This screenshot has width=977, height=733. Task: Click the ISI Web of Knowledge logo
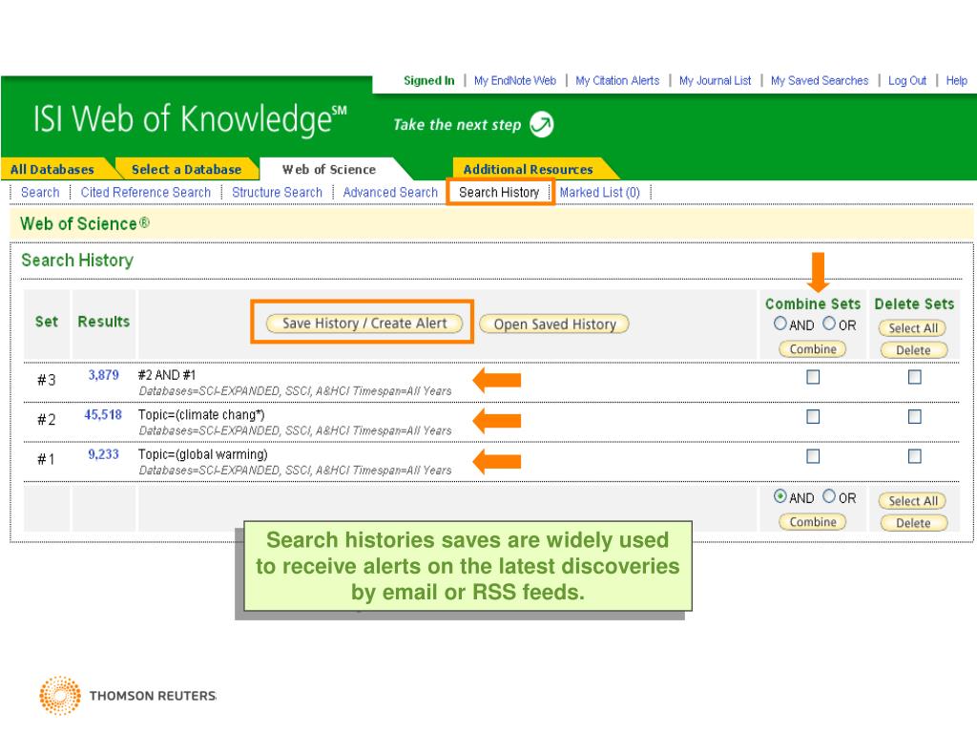pos(190,119)
